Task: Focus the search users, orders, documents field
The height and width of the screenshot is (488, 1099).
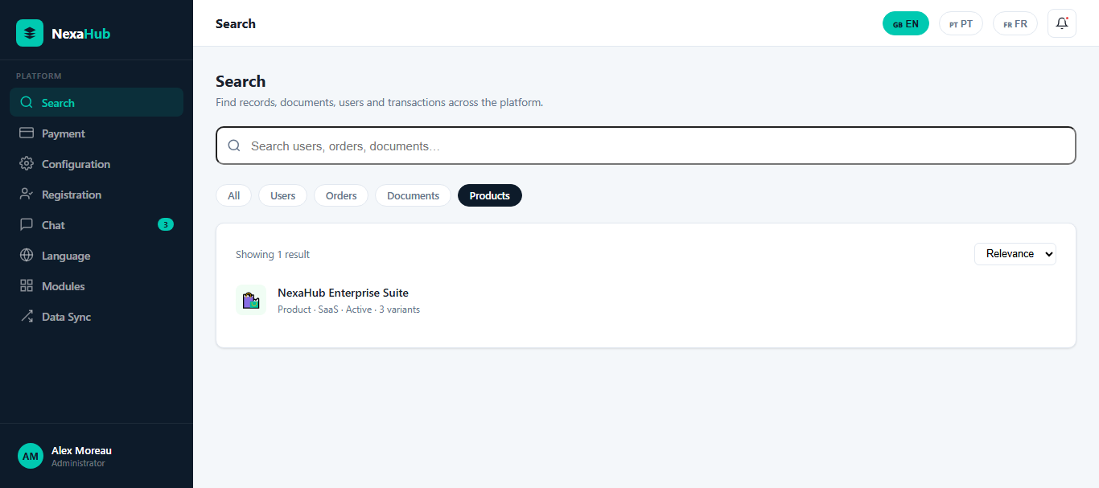Action: pos(646,146)
